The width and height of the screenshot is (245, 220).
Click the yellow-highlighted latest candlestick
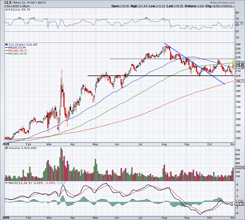click(x=233, y=65)
